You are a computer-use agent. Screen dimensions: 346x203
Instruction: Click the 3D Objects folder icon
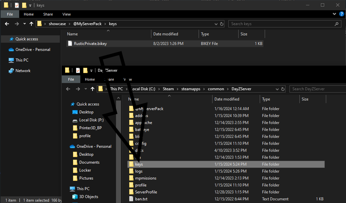click(73, 197)
